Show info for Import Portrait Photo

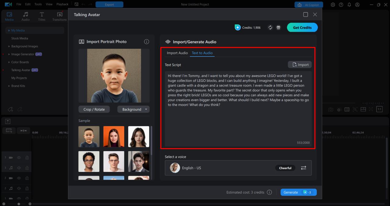tap(146, 42)
